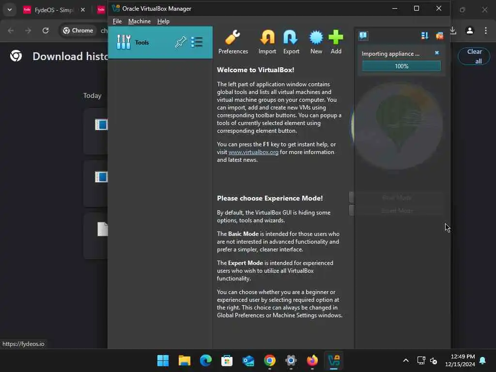The width and height of the screenshot is (496, 372).
Task: Open VirtualBox Preferences
Action: (233, 42)
